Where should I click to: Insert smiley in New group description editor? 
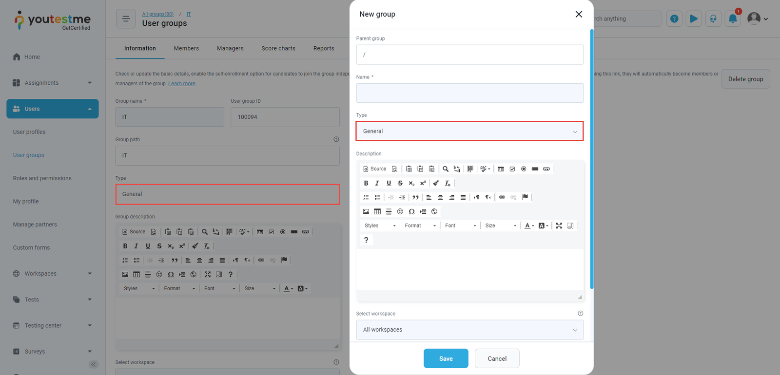click(x=400, y=211)
